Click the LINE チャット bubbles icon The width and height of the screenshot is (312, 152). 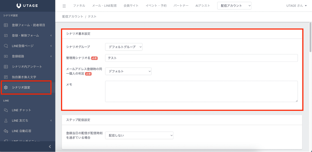click(6, 110)
